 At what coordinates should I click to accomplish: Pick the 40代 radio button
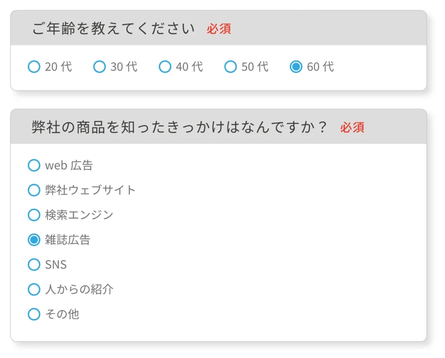click(x=165, y=67)
